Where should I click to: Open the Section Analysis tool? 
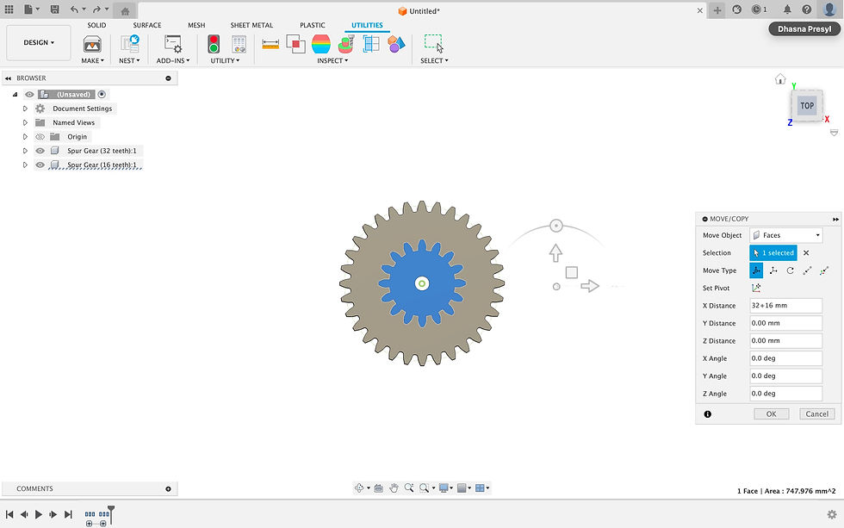tap(371, 44)
